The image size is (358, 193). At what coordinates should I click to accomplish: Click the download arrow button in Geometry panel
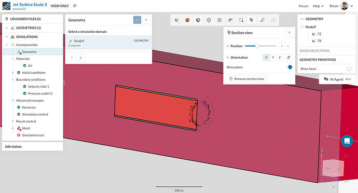(80, 58)
